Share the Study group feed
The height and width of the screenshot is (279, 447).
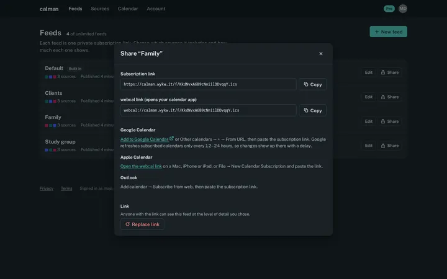390,146
